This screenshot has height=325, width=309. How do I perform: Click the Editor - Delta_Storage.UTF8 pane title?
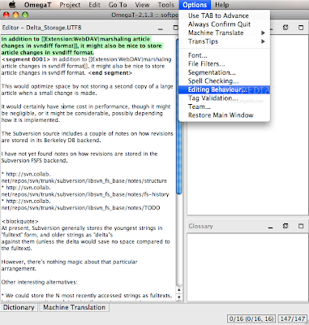point(41,28)
